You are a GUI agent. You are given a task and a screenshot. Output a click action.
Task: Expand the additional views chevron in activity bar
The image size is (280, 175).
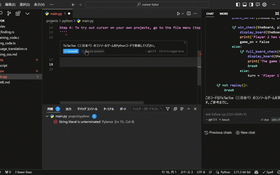click(28, 14)
